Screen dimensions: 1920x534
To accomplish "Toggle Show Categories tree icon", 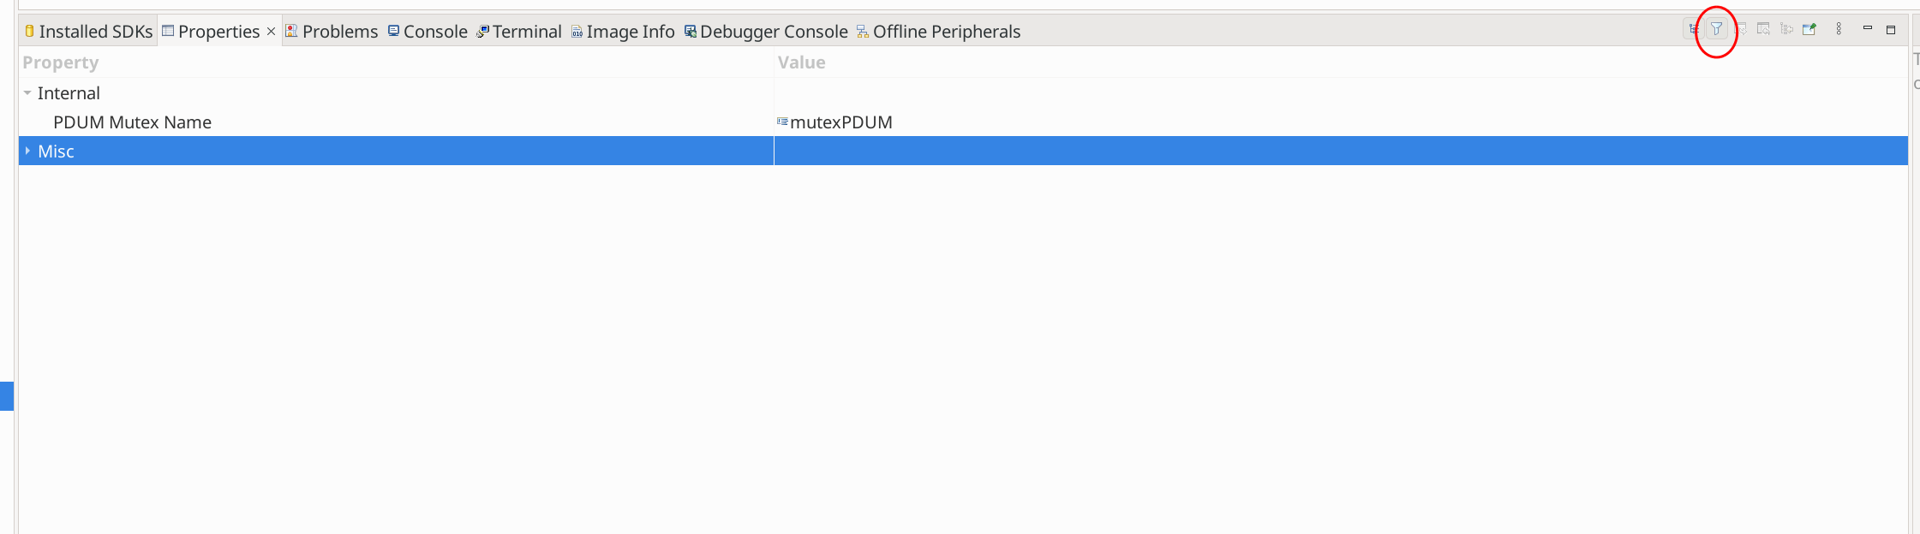I will click(1694, 29).
